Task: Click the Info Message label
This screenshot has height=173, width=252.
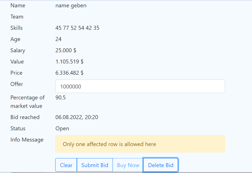Action: [x=27, y=140]
